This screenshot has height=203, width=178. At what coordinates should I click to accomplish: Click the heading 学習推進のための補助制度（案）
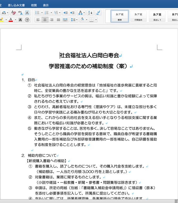coord(88,66)
